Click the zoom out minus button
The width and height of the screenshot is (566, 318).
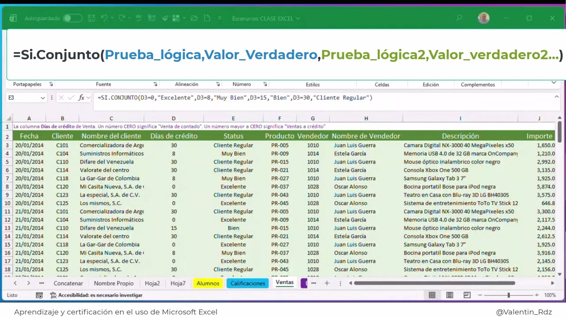click(479, 295)
